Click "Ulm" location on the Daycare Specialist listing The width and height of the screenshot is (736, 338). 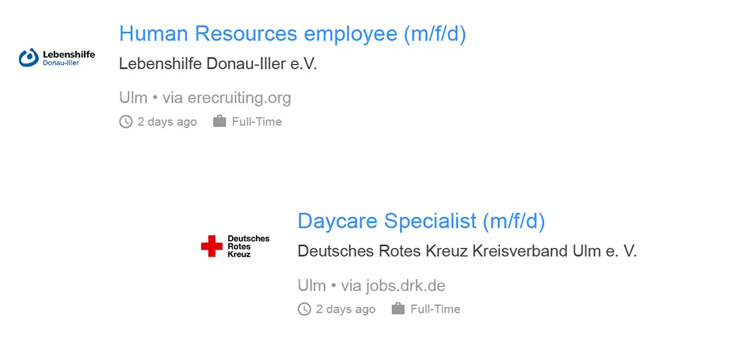coord(312,286)
